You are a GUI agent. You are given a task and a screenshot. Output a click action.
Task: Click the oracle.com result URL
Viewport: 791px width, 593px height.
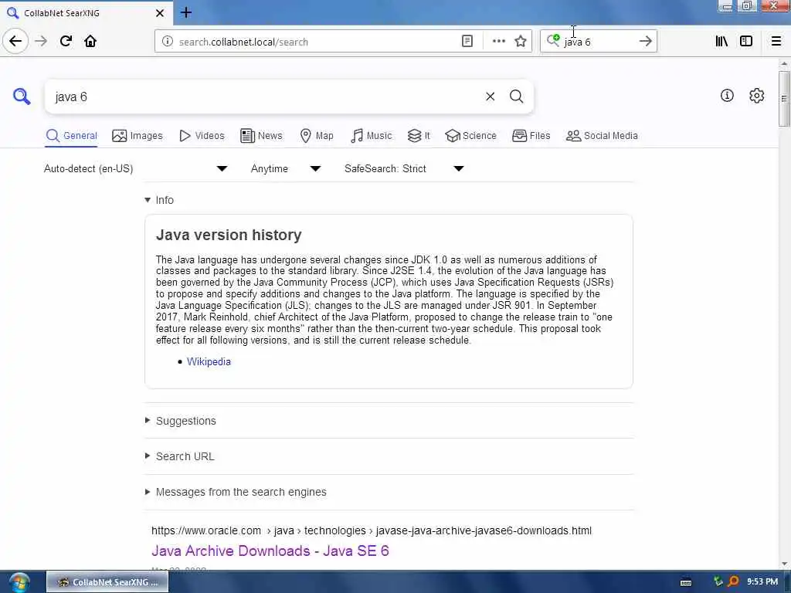coord(372,530)
